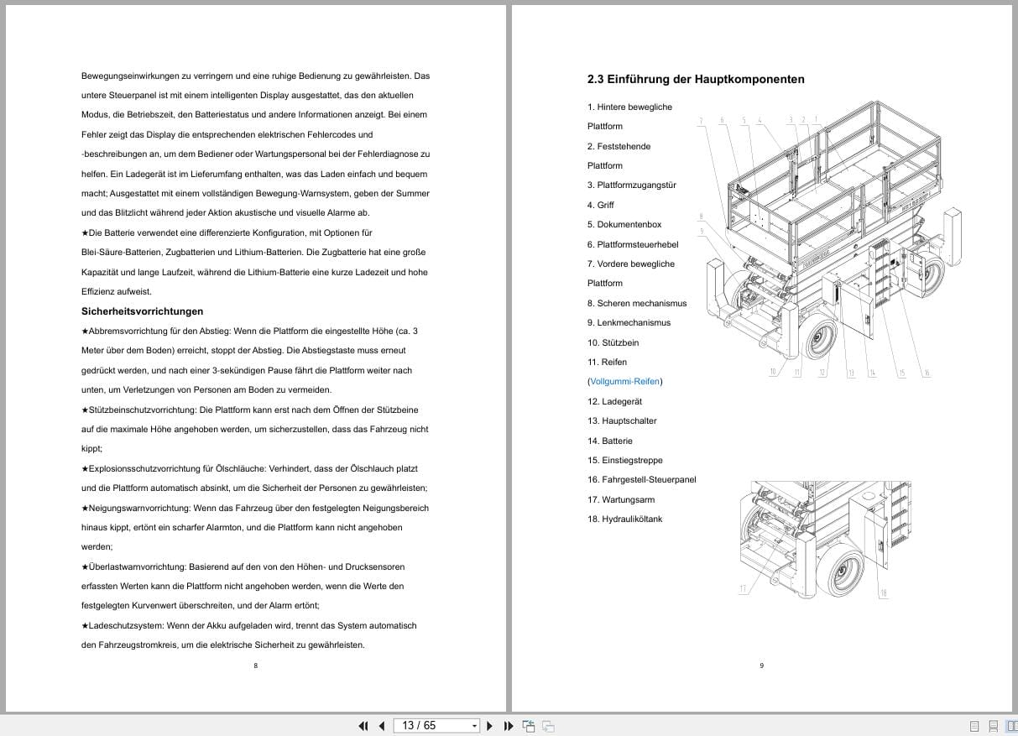This screenshot has width=1018, height=736.
Task: Select the list item 16. Fahrgestell-Steuerpanel
Action: click(x=641, y=479)
